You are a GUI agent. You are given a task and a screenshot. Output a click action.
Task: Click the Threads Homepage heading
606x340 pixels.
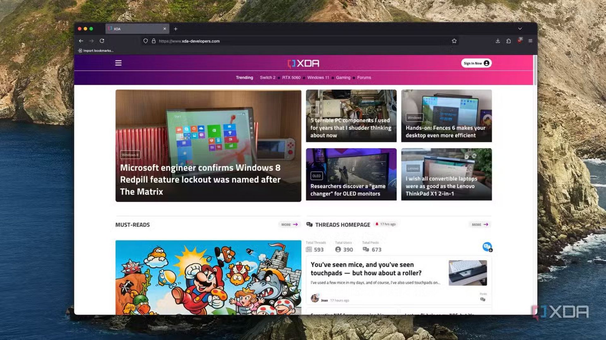click(x=343, y=224)
